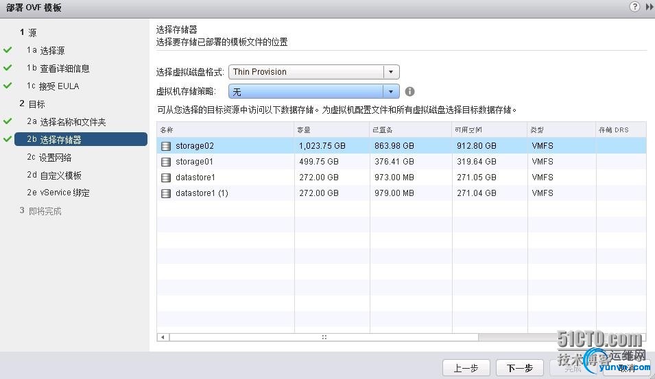Select the datastore1 (1) row name
Screen dimensions: 655x379
coord(202,194)
